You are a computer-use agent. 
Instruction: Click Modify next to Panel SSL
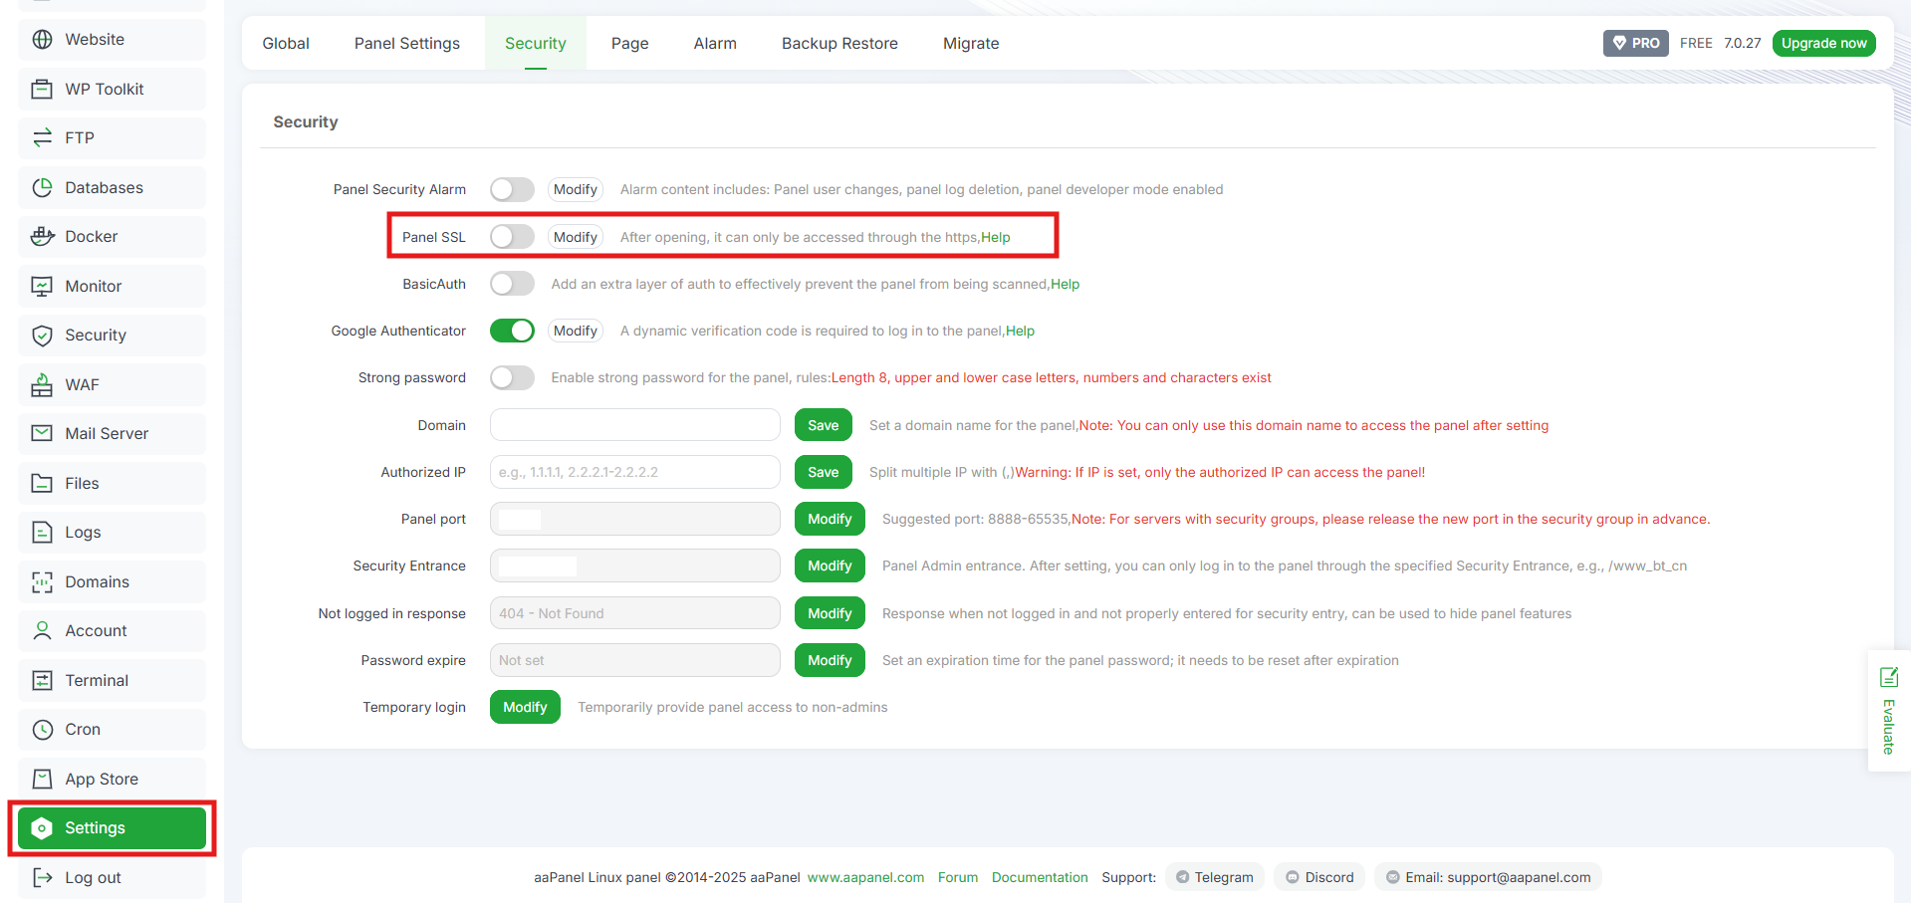click(x=576, y=237)
